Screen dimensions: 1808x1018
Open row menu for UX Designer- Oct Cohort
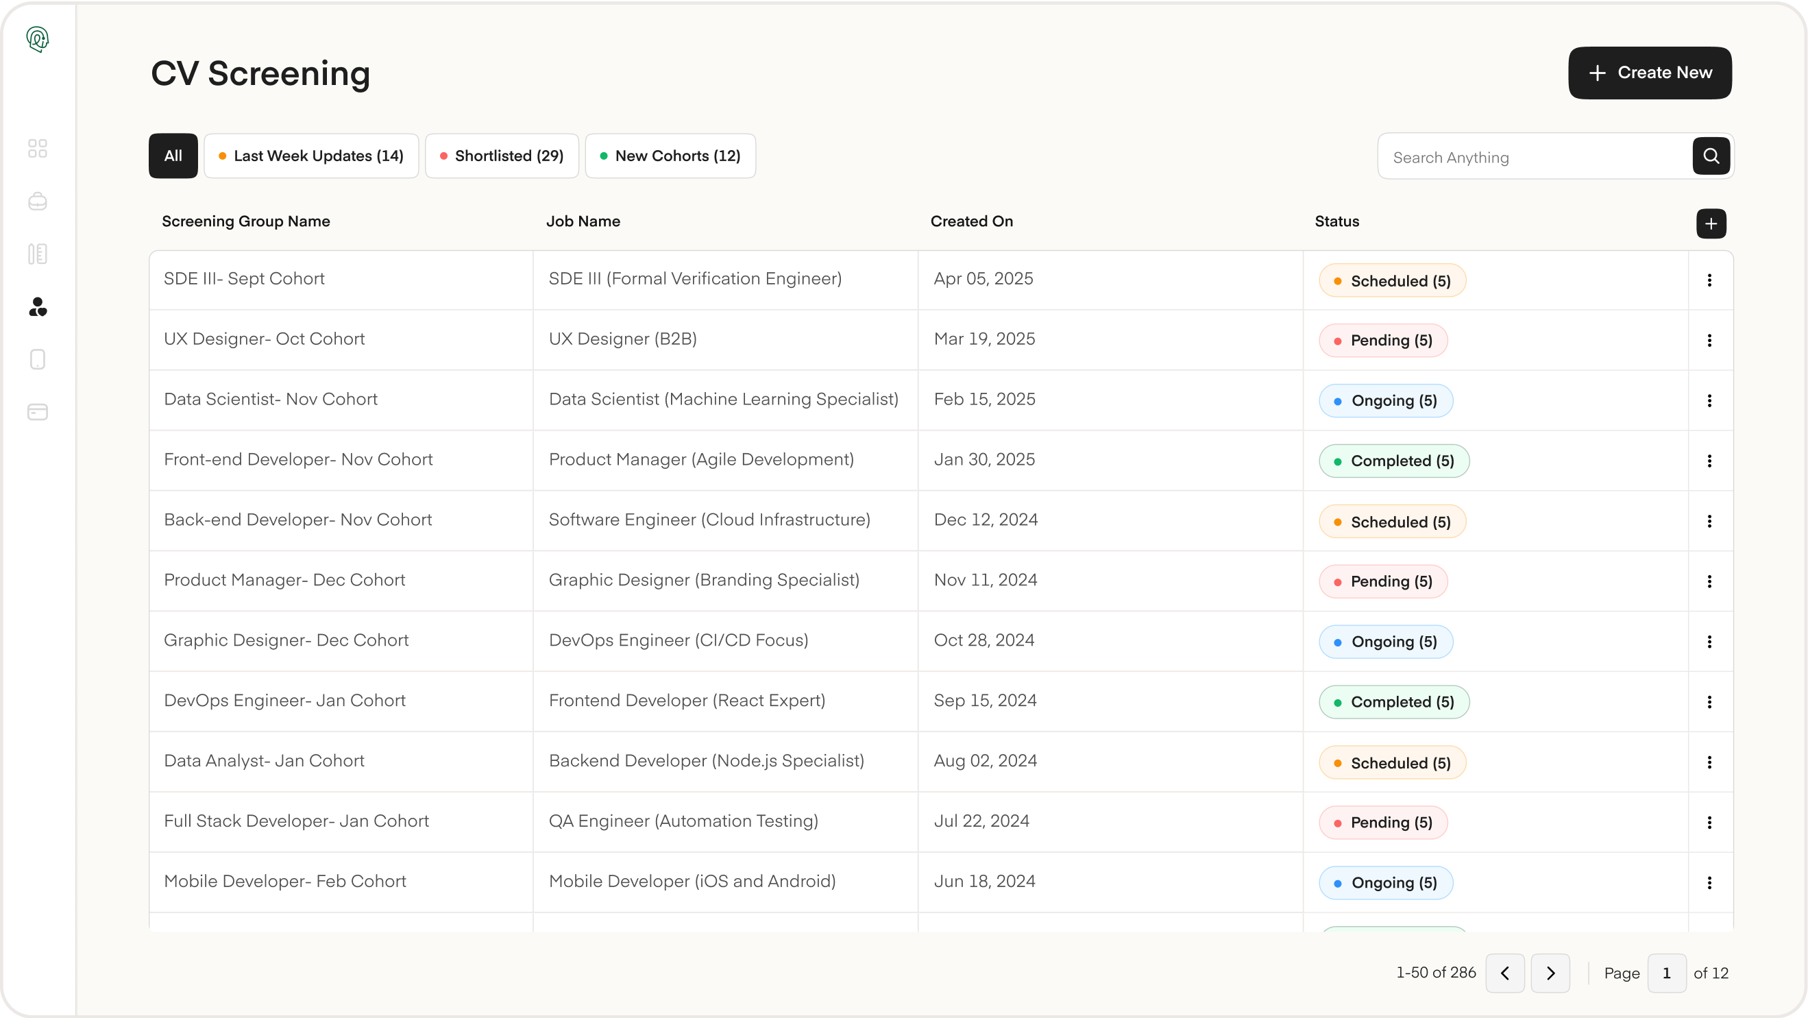[x=1710, y=341]
